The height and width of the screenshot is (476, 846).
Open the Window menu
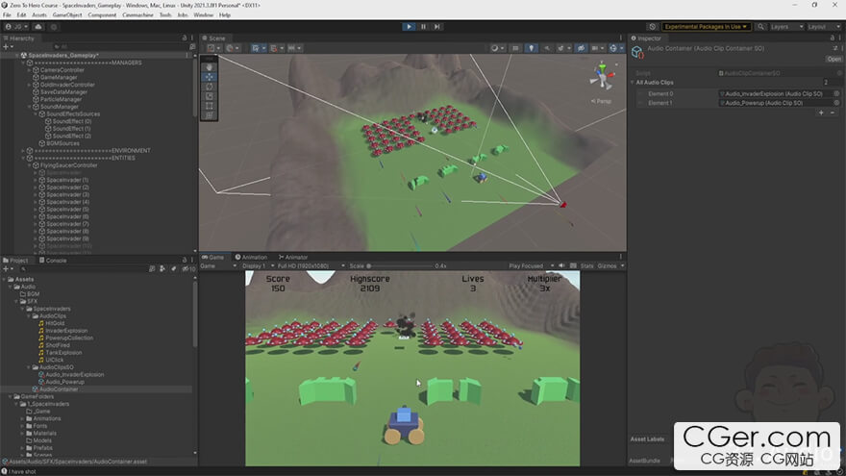(x=204, y=15)
